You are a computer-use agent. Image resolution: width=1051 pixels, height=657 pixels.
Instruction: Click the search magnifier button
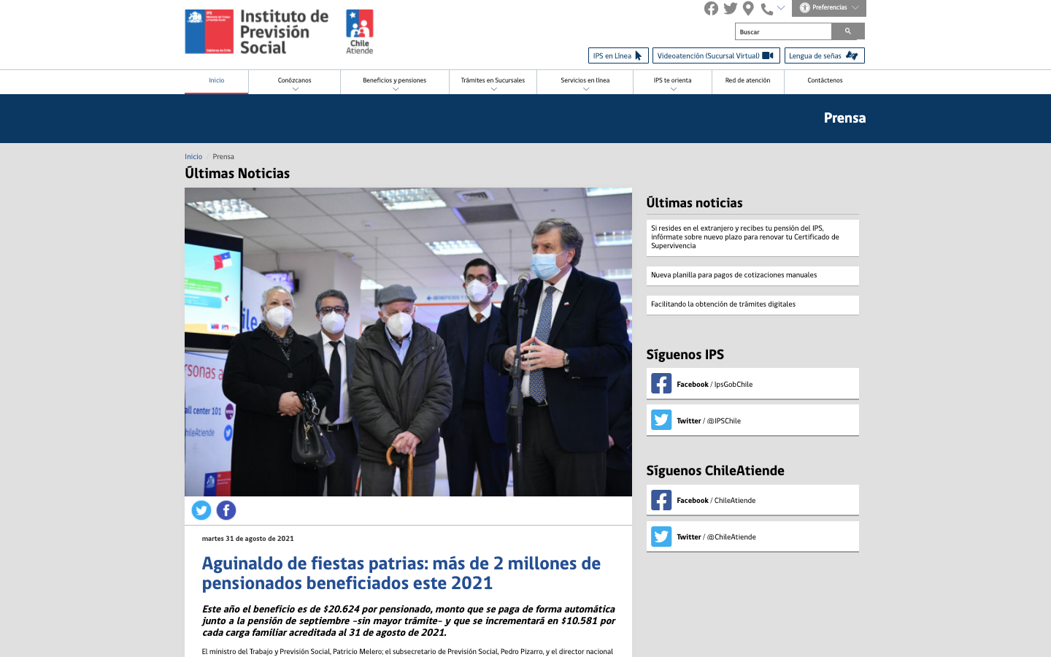pyautogui.click(x=848, y=31)
